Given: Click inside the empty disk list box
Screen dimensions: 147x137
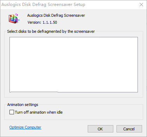Looking at the screenshot, I should click(x=74, y=64).
